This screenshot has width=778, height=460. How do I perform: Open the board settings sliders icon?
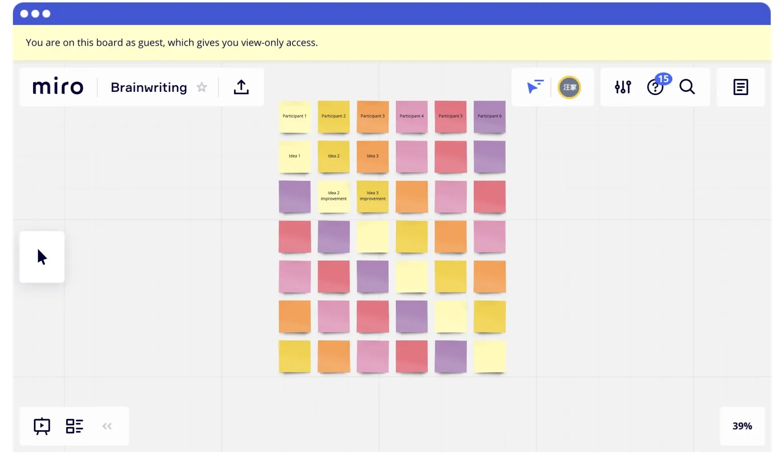623,87
